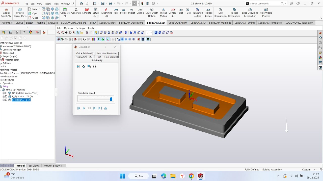The height and width of the screenshot is (181, 323).
Task: Click turbo mode play button
Action: click(78, 108)
